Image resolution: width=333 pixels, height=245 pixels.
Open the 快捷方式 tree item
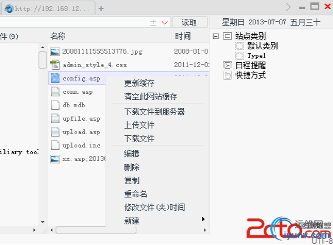[x=250, y=76]
